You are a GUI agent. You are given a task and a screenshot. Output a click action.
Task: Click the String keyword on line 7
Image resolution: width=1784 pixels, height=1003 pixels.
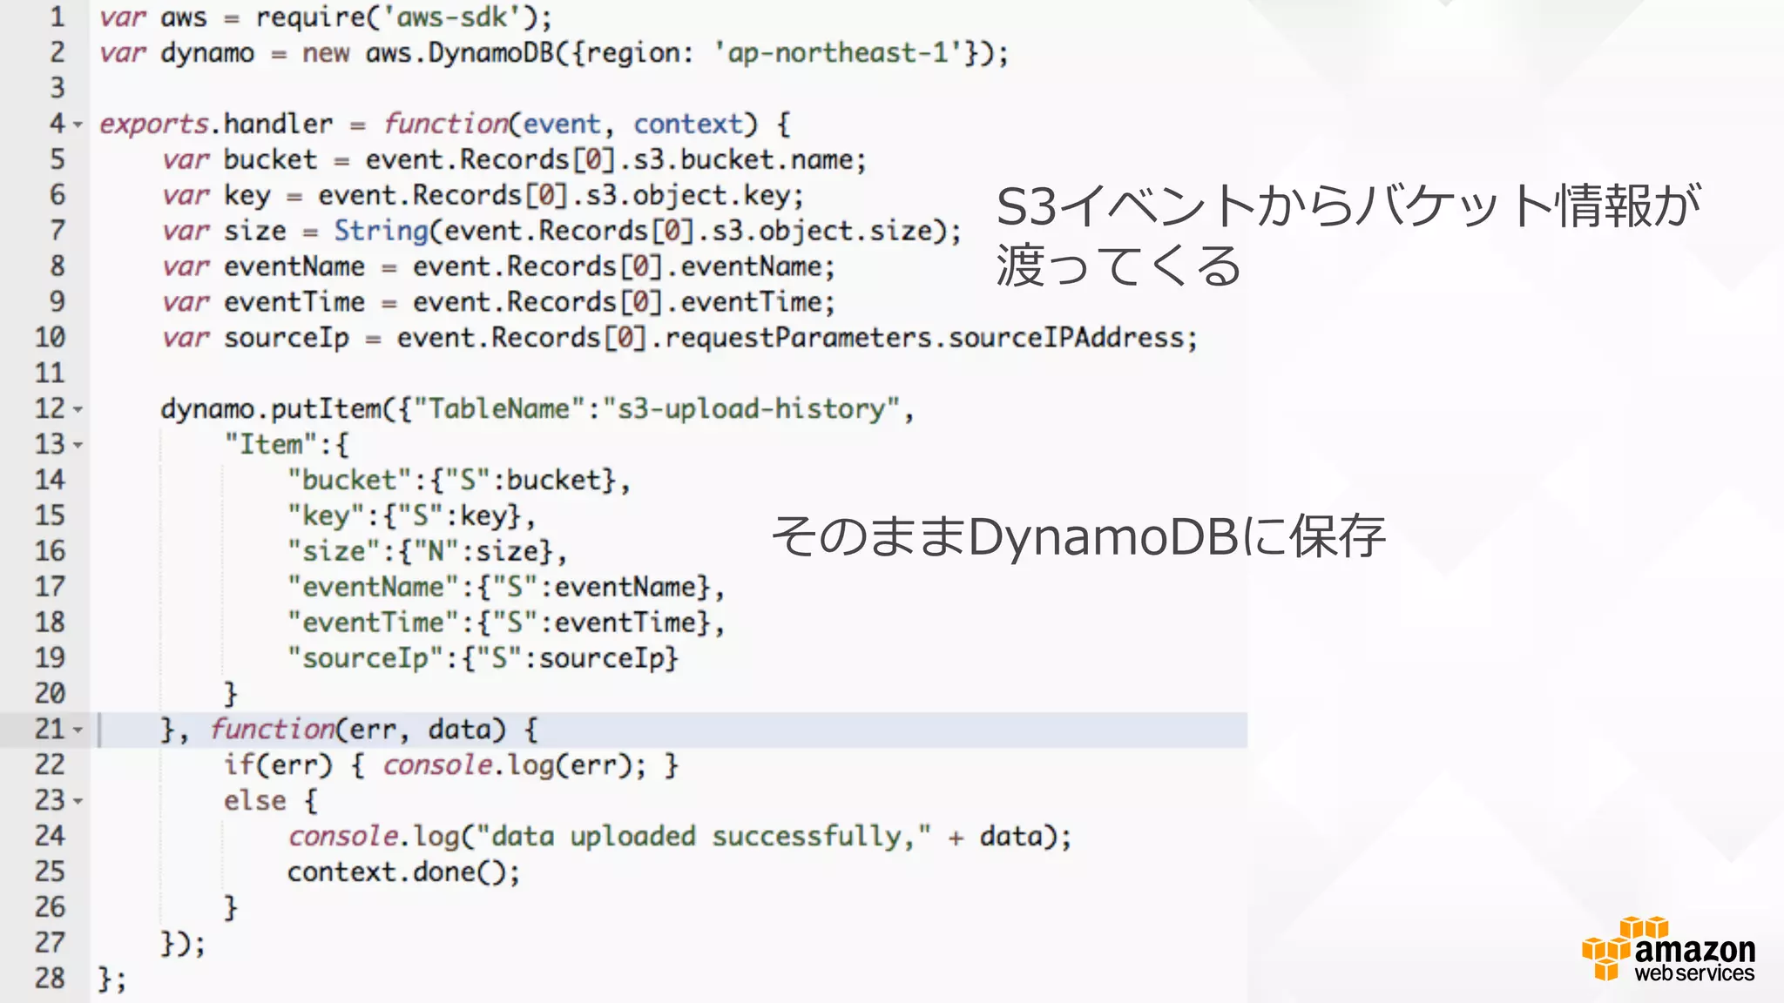coord(381,231)
